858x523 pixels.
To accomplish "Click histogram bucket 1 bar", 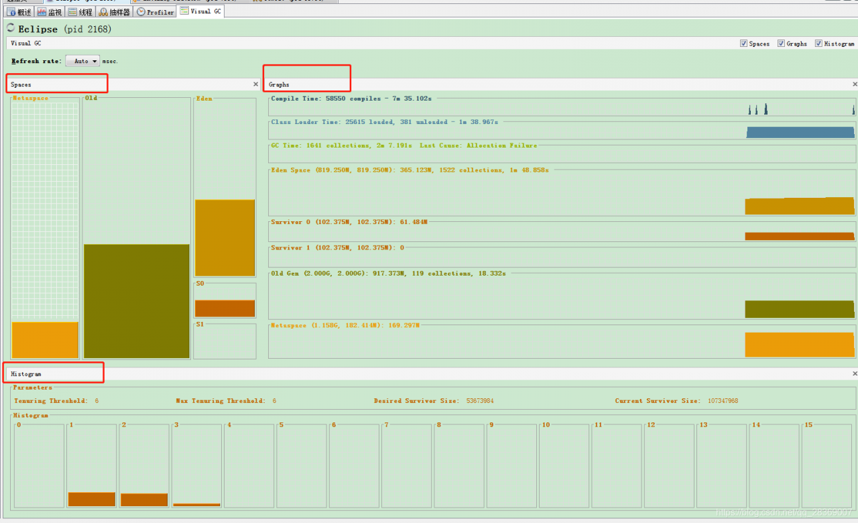I will tap(92, 500).
